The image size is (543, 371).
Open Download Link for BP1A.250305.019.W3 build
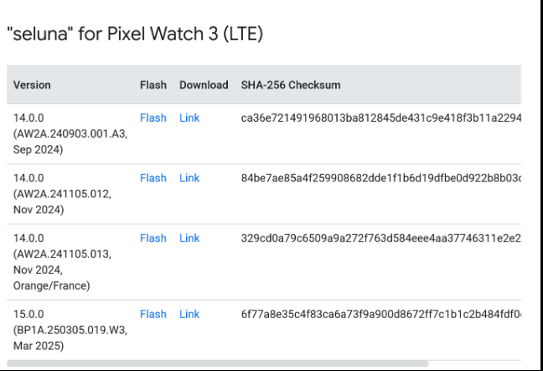tap(189, 314)
